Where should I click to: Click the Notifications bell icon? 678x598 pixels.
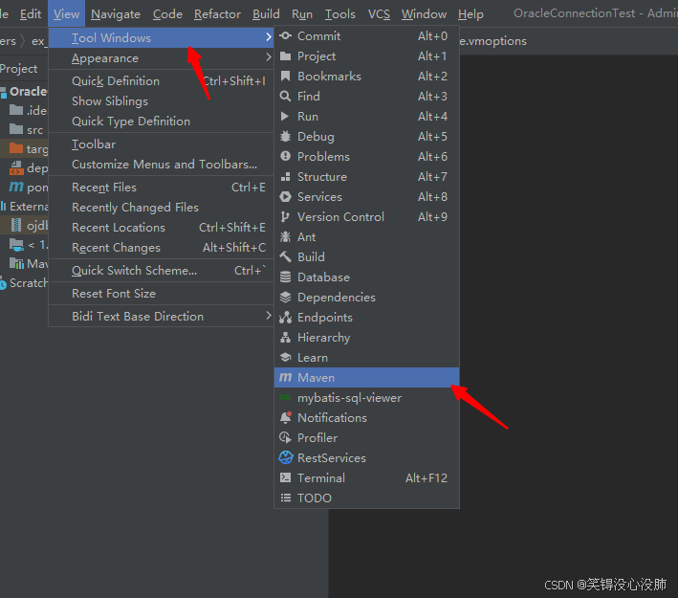point(285,417)
